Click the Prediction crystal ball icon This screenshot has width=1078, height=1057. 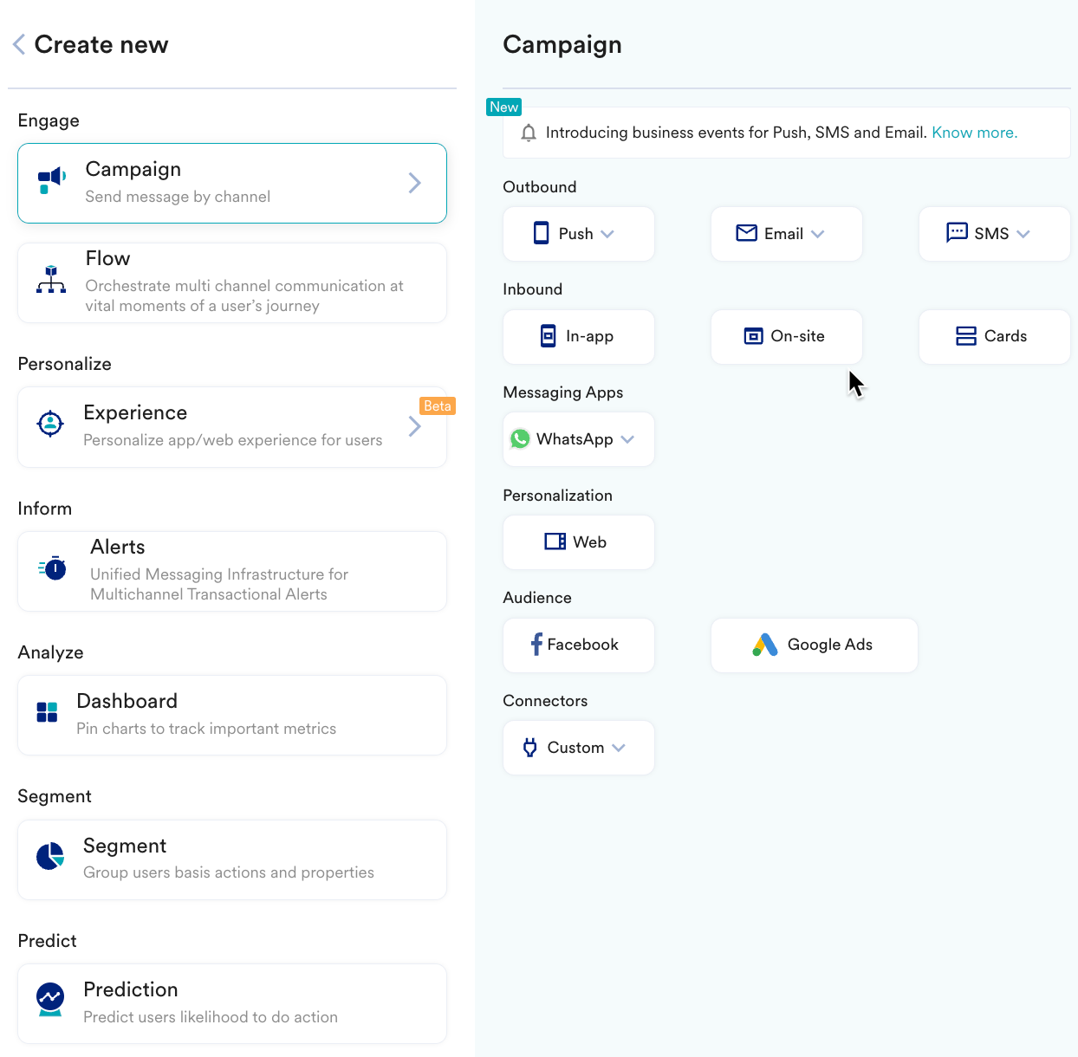[x=50, y=1000]
